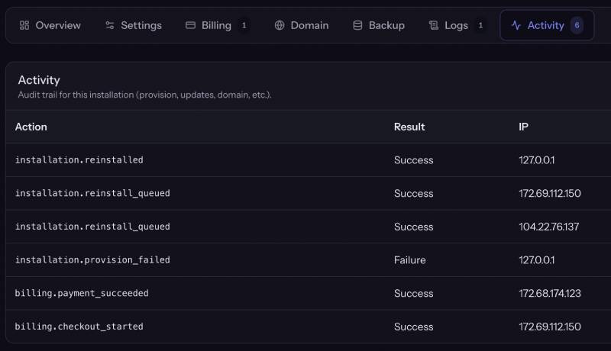Screen dimensions: 611x351
Task: Click the Activity count badge
Action: coord(577,25)
